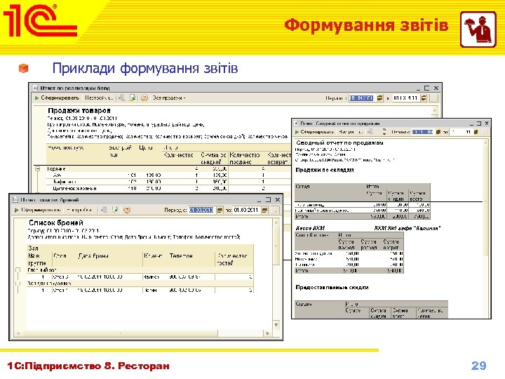Click the 1C logo on the slide

tap(40, 20)
